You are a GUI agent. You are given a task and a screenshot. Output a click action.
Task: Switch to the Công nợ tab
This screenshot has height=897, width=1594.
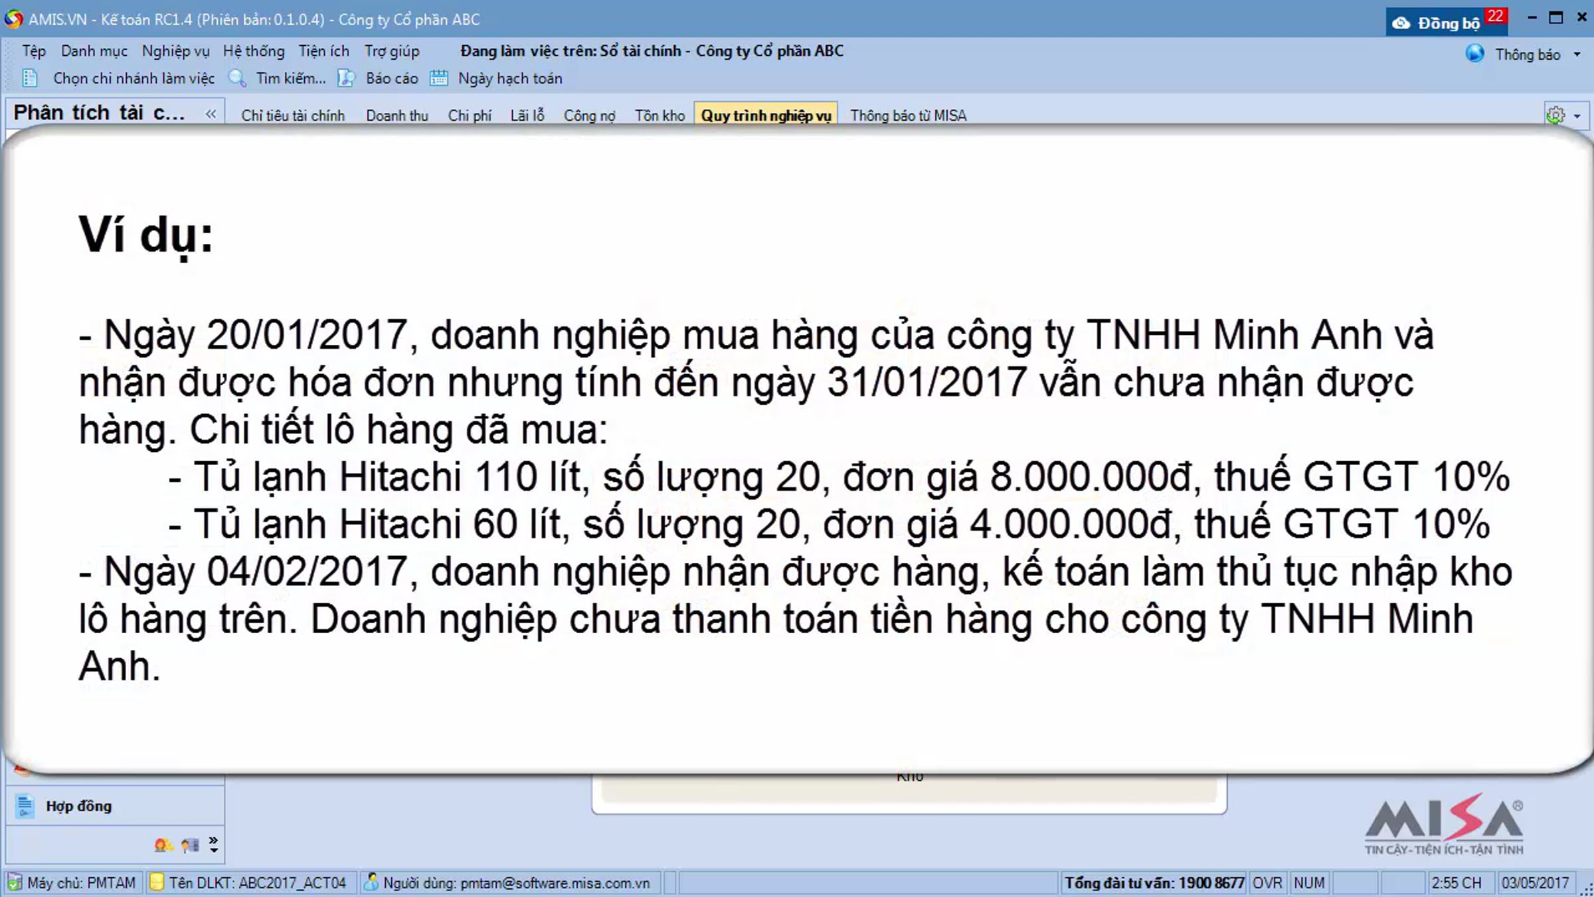pyautogui.click(x=590, y=116)
